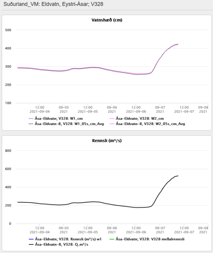Screen dimensions: 213x253
Task: Toggle the Q_m³/s legend entry
Action: coord(58,244)
